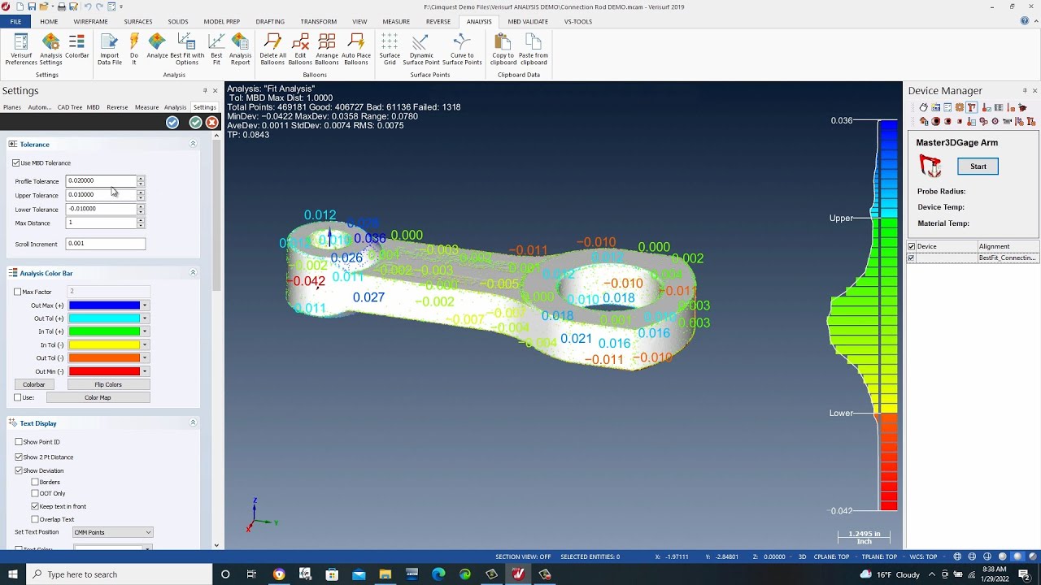Open the Analysis Report
The height and width of the screenshot is (585, 1041).
click(x=240, y=49)
